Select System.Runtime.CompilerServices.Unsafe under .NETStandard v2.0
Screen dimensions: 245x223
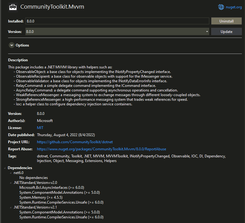coord(61,202)
